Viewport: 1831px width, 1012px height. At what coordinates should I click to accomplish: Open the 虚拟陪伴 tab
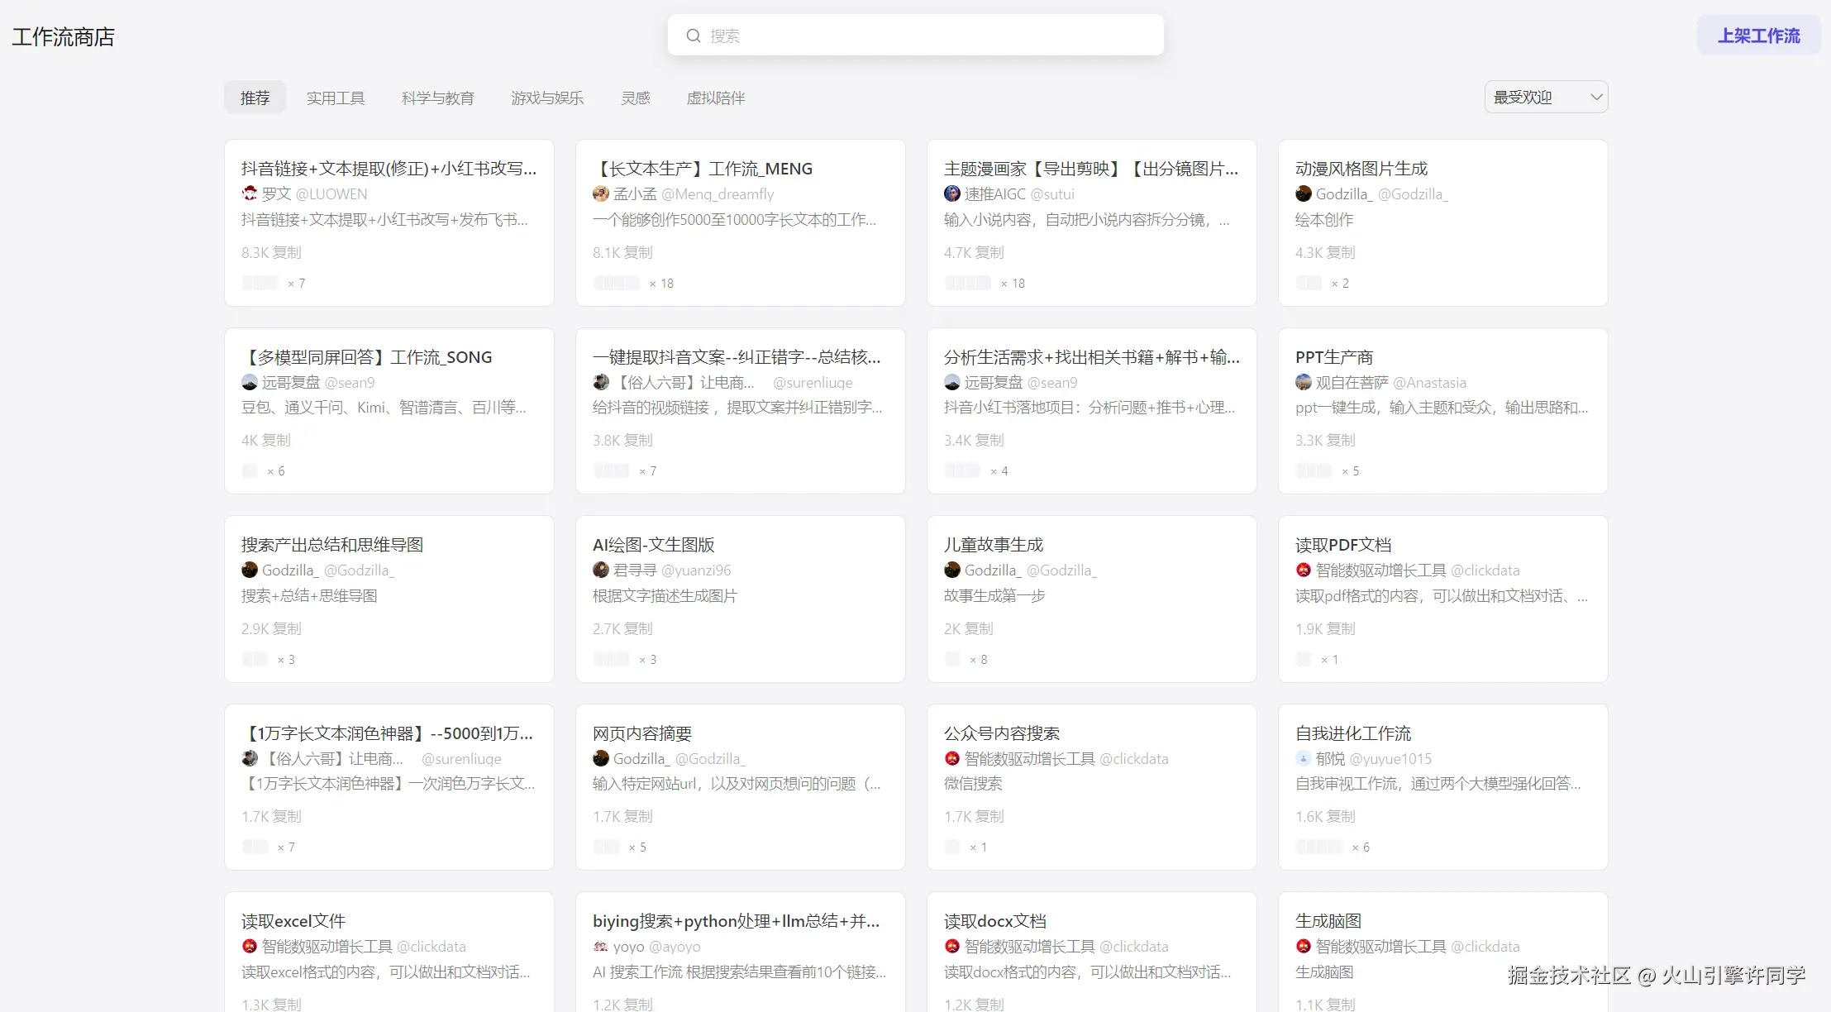point(716,98)
